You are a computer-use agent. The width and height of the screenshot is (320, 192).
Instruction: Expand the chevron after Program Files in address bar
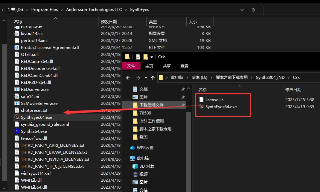pos(62,10)
